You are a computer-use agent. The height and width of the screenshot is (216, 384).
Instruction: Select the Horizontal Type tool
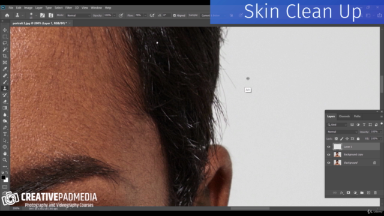click(5, 134)
